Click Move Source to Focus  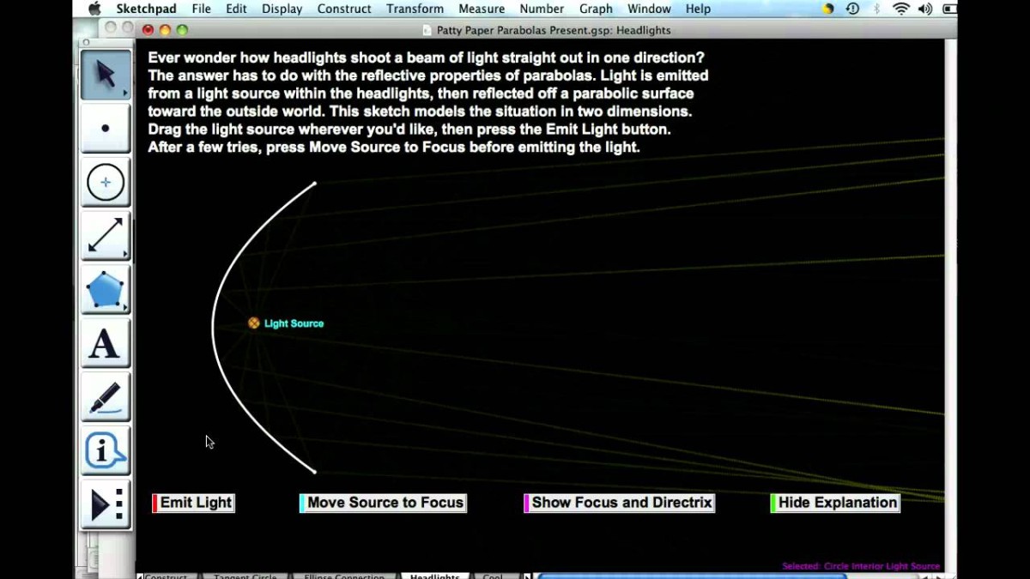point(383,503)
